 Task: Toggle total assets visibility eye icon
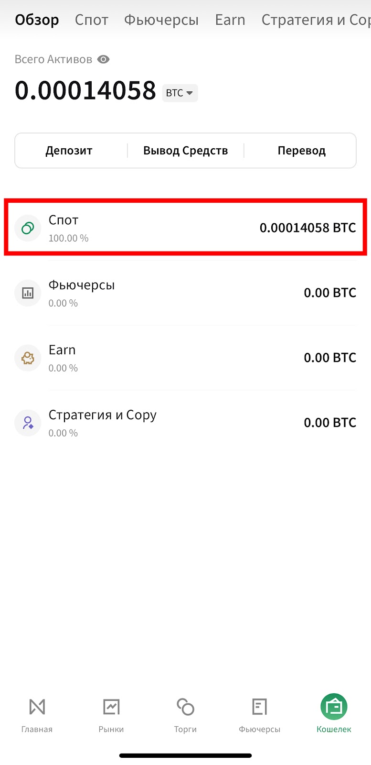point(104,59)
